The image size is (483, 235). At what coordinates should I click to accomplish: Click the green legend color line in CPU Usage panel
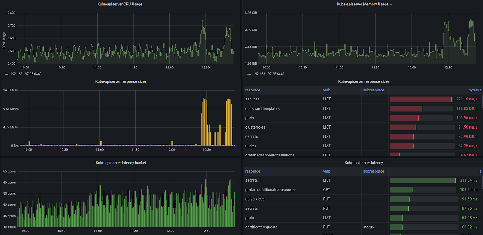pos(6,74)
